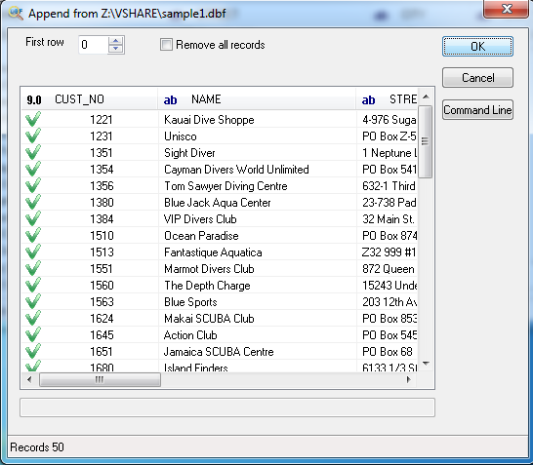Screen dimensions: 533x465
Task: Select the CUST_NO column header
Action: tap(90, 99)
